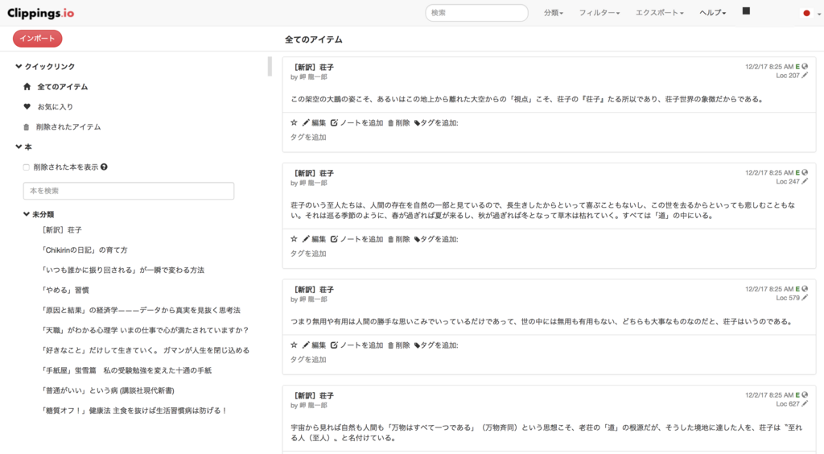Click the globe icon on the Loc 579 clipping
This screenshot has width=824, height=454.
coord(805,289)
